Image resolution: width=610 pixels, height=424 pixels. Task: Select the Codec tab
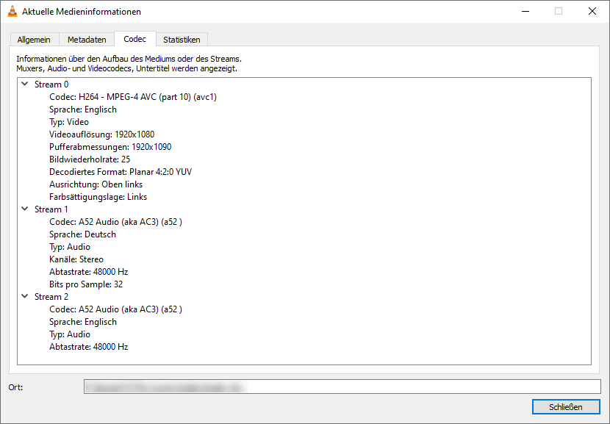tap(135, 39)
